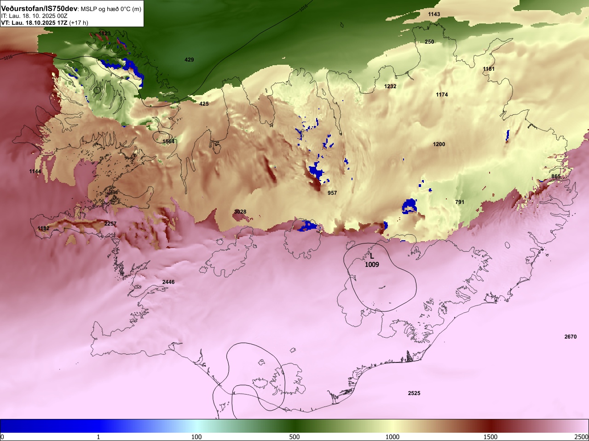Click the 1500 tick on the color scale

pyautogui.click(x=491, y=437)
